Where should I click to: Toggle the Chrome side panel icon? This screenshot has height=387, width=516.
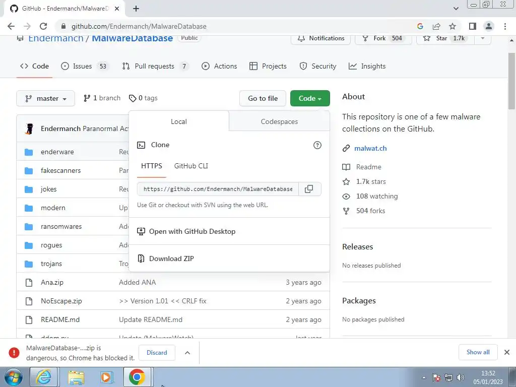click(473, 26)
